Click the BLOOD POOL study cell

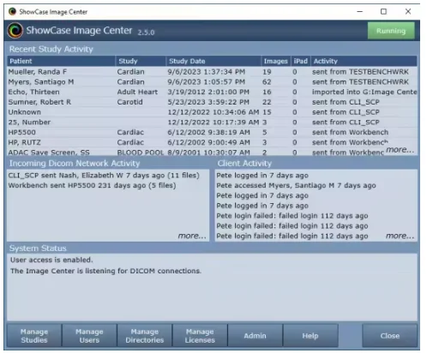[x=141, y=153]
